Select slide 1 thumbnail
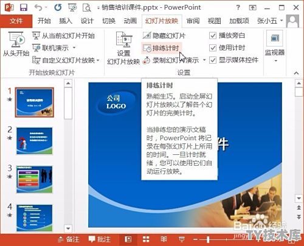Screen dimensions: 304x246 pyautogui.click(x=35, y=103)
